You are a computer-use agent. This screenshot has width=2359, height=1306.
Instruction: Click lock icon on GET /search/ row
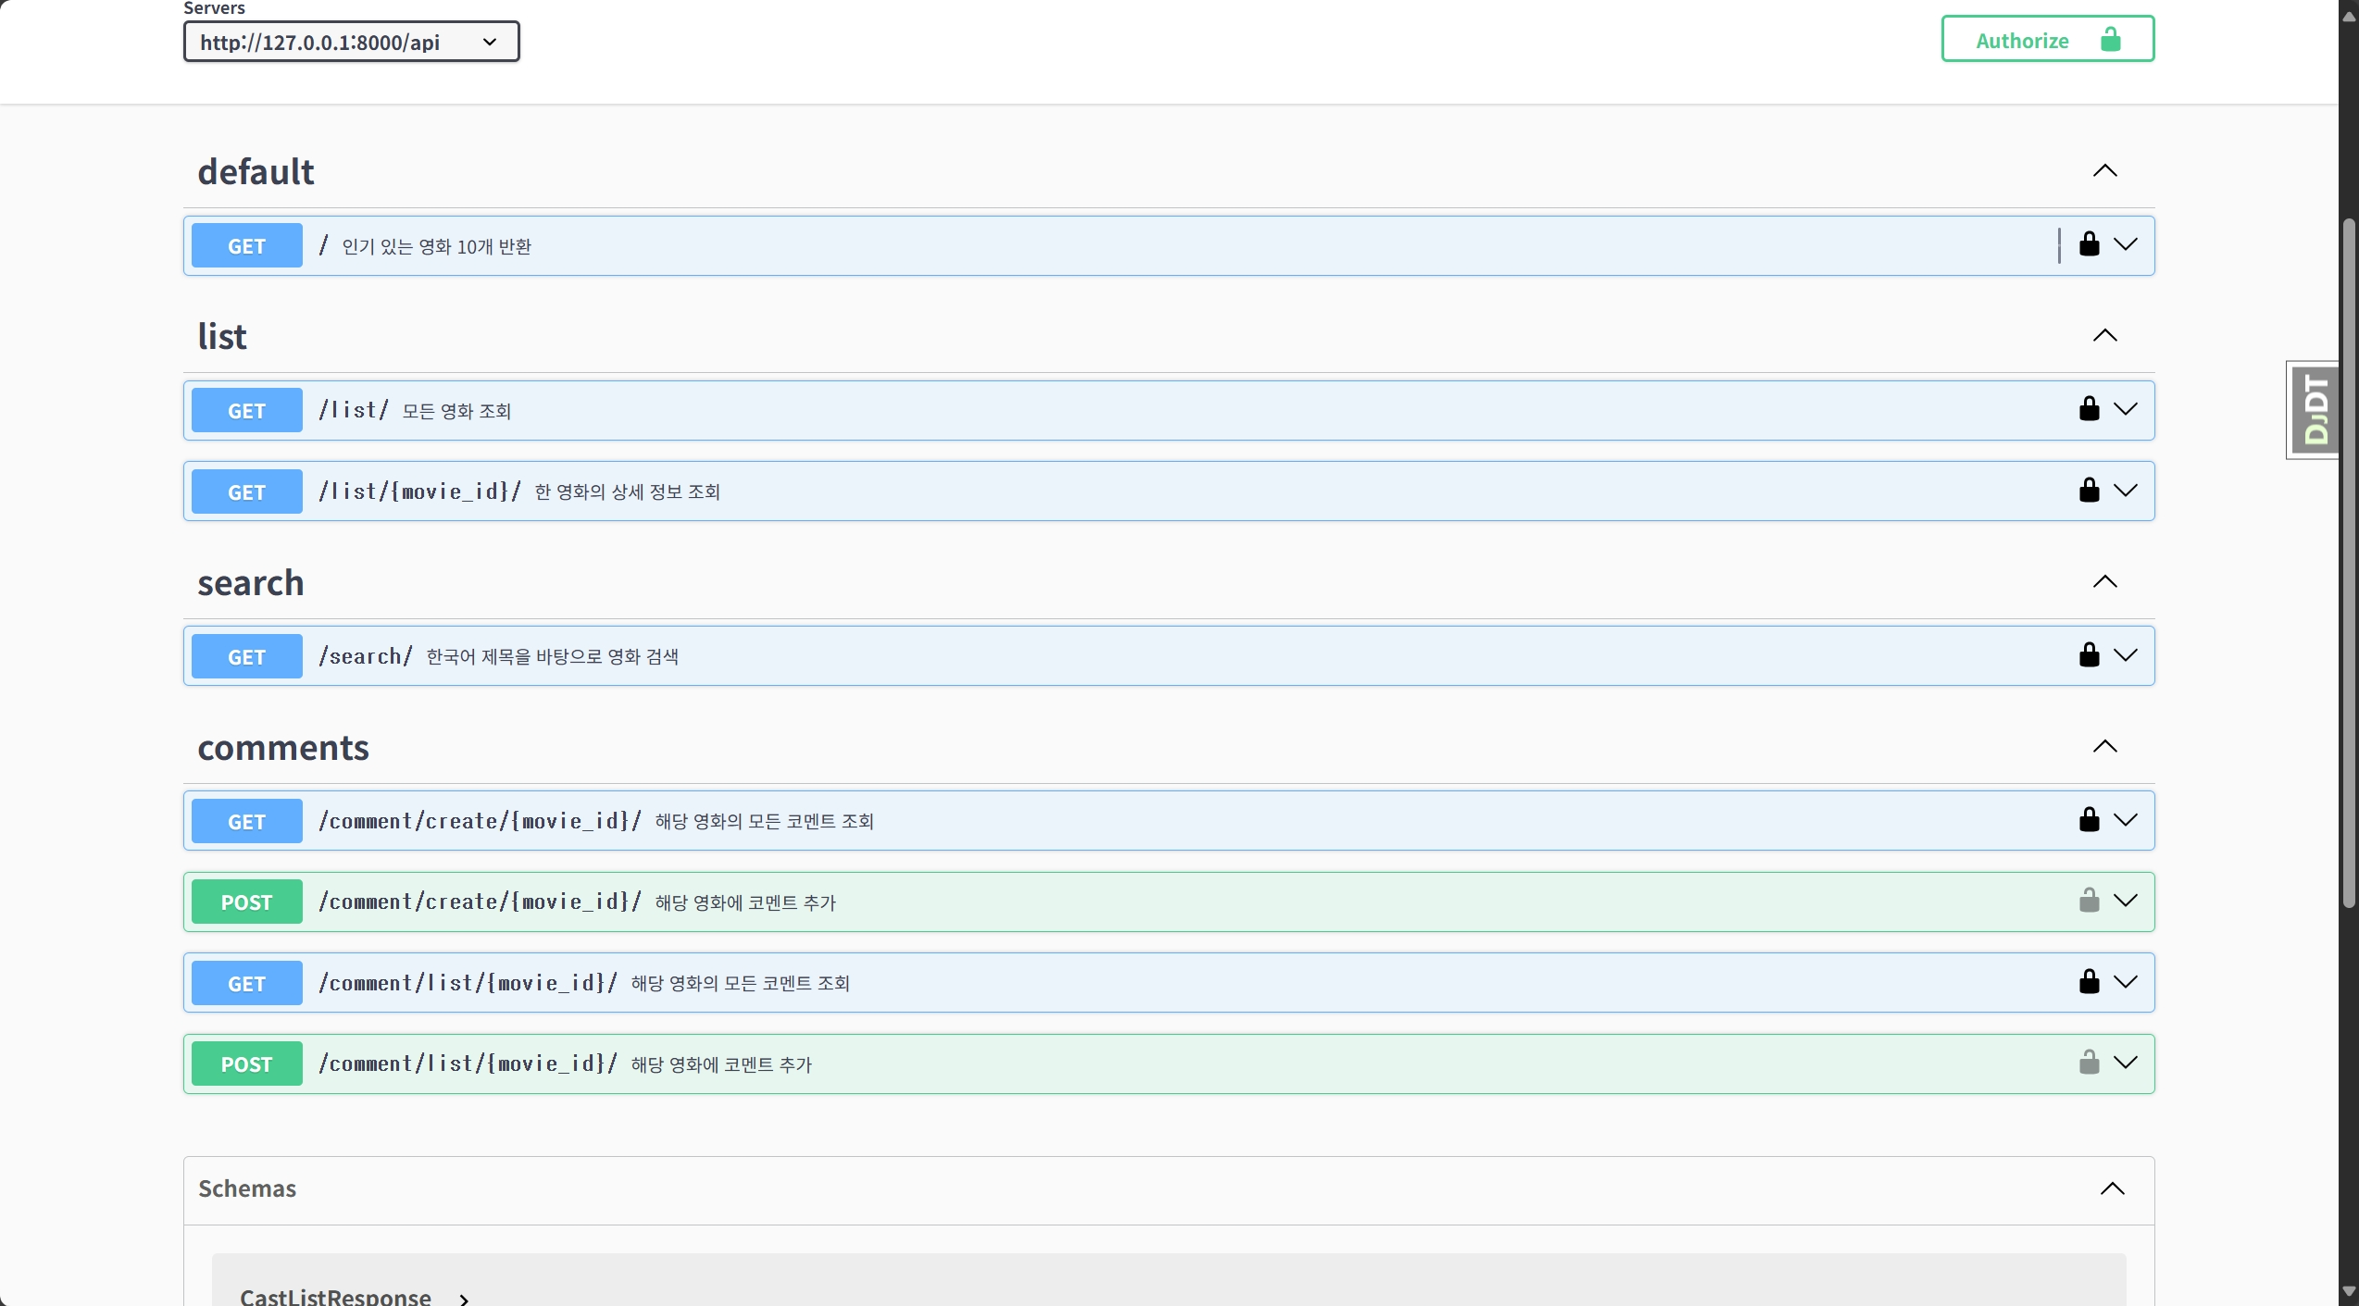[x=2089, y=655]
